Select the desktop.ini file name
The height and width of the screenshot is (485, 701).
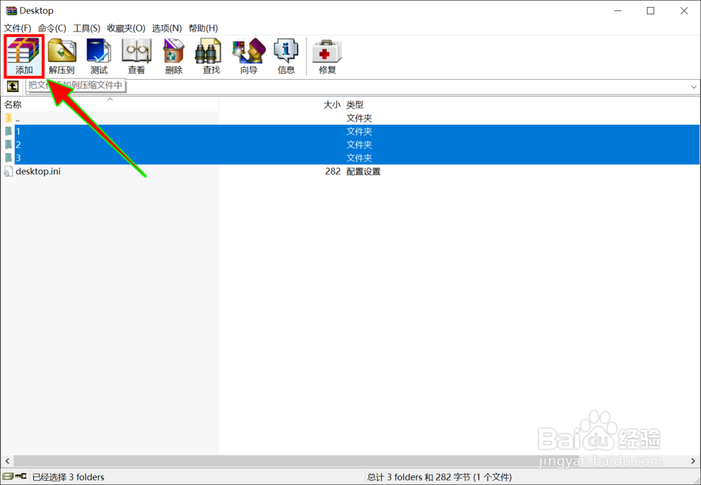click(x=38, y=172)
